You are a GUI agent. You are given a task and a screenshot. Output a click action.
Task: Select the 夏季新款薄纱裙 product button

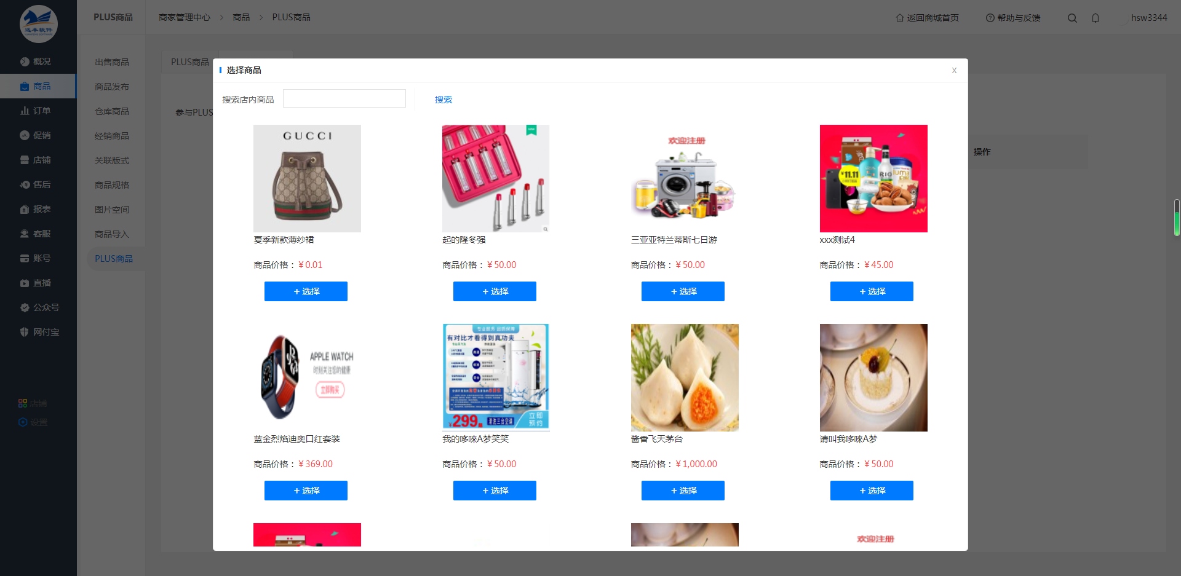[306, 291]
